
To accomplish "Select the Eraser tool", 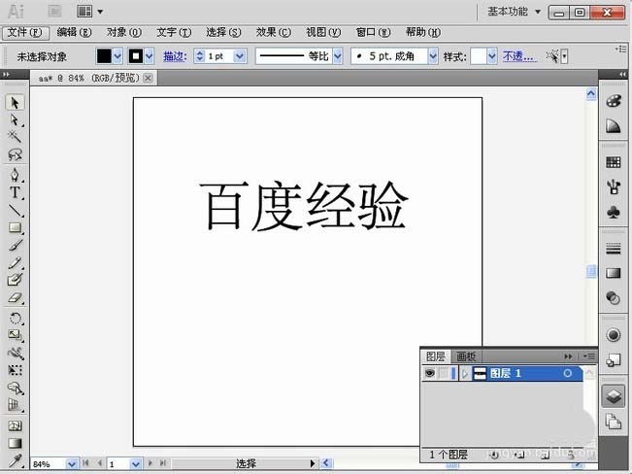I will (x=15, y=298).
